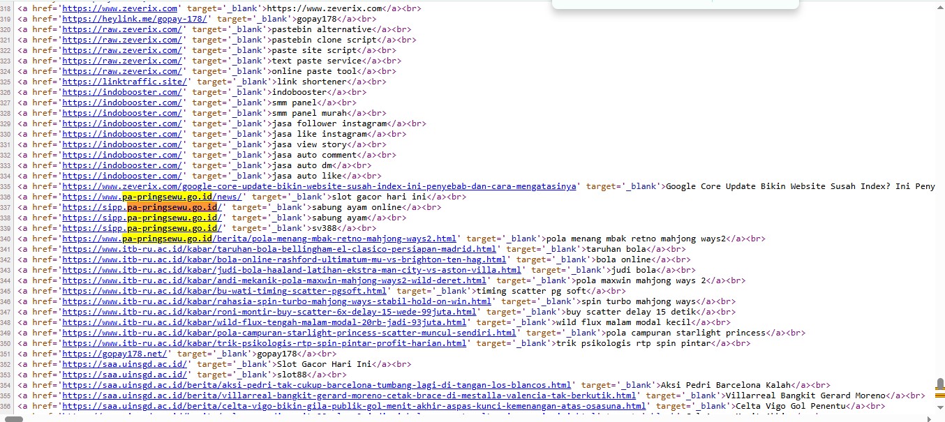Follow the linktraffic.site URL
This screenshot has width=945, height=422.
pyautogui.click(x=124, y=82)
